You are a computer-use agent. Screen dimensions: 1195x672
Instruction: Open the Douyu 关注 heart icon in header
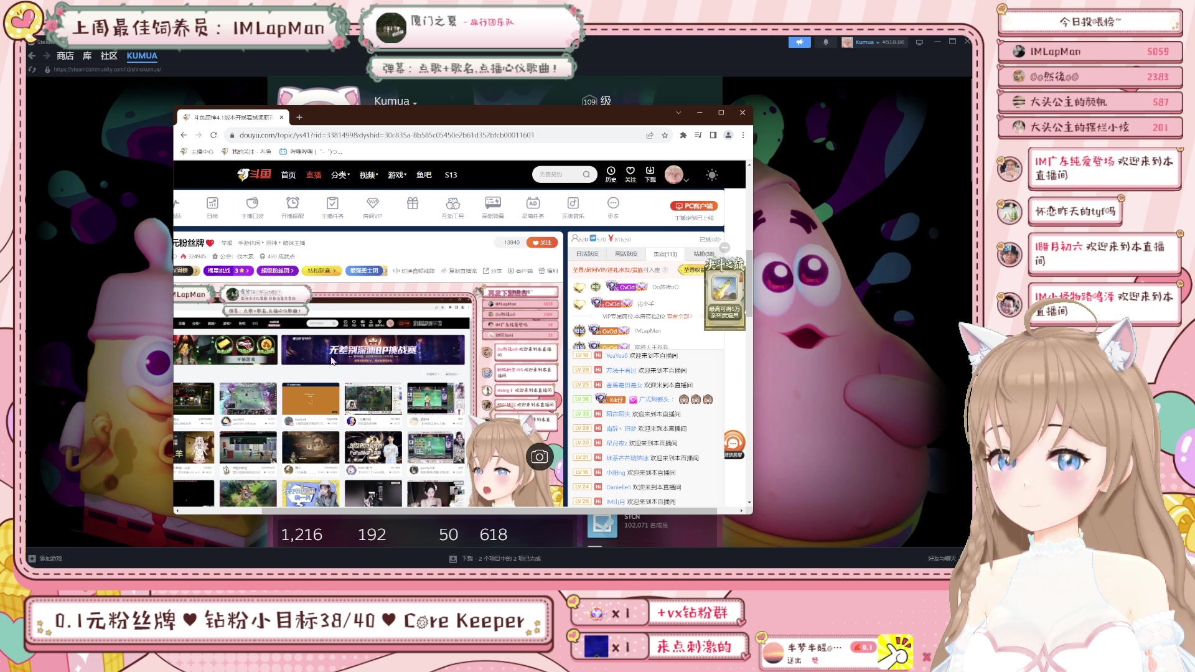coord(630,174)
